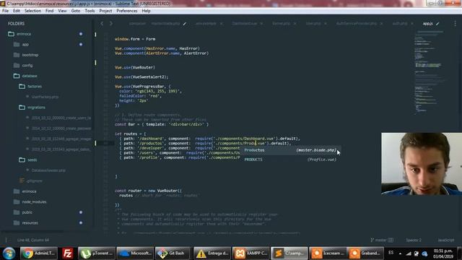Open UserFactory.php in sidebar
The image size is (462, 260).
tap(45, 97)
